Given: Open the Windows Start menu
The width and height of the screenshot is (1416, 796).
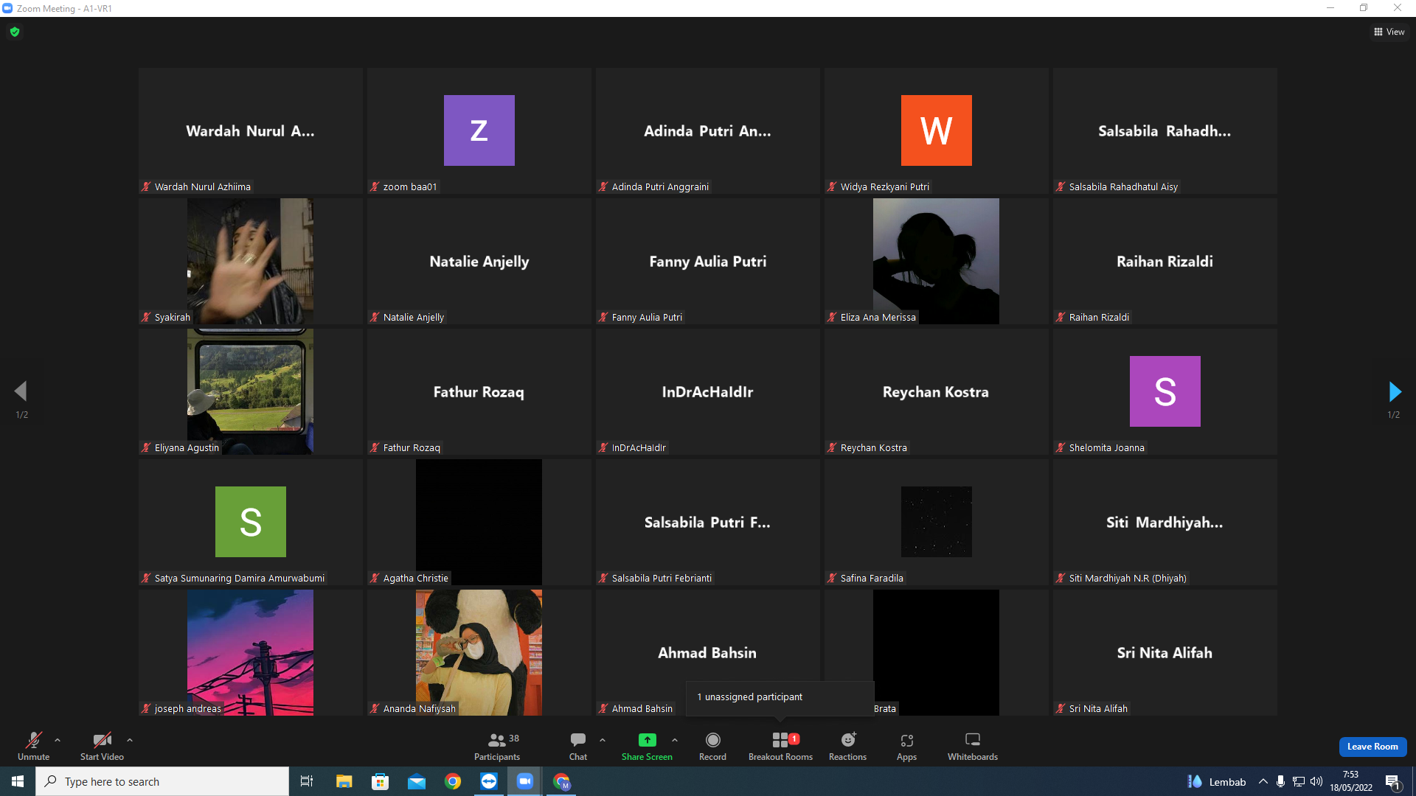Looking at the screenshot, I should (x=18, y=781).
